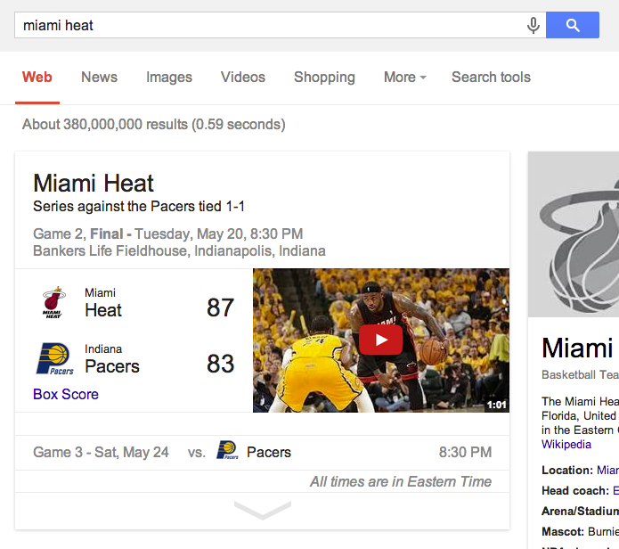Click 'All times are in Eastern Time' note
Image resolution: width=619 pixels, height=549 pixels.
(x=401, y=481)
